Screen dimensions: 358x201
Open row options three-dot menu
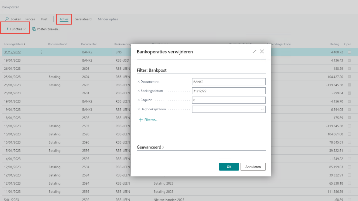pyautogui.click(x=42, y=52)
